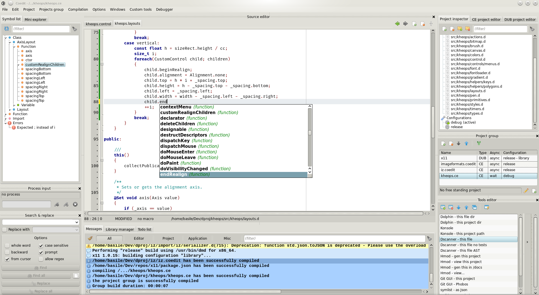The image size is (539, 295).
Task: Switch to the DUB project editor tab
Action: tap(520, 19)
